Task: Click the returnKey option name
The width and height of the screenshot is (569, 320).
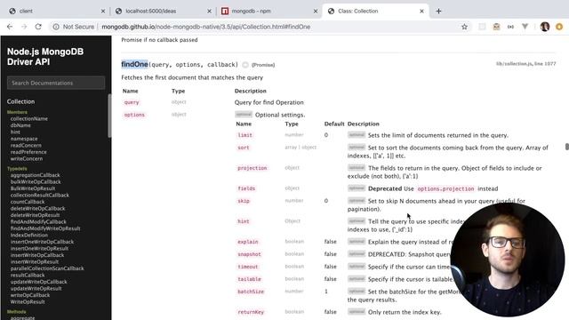Action: [251, 312]
